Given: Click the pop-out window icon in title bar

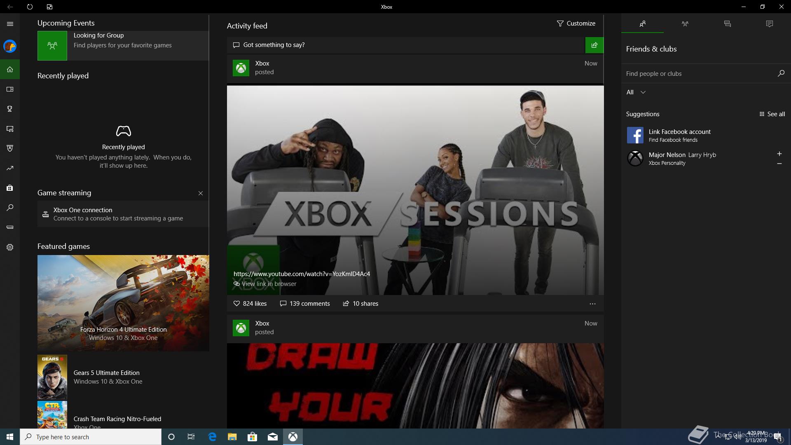Looking at the screenshot, I should 49,7.
